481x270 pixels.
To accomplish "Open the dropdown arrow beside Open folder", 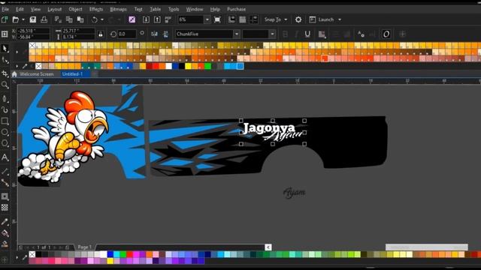I will point(23,19).
